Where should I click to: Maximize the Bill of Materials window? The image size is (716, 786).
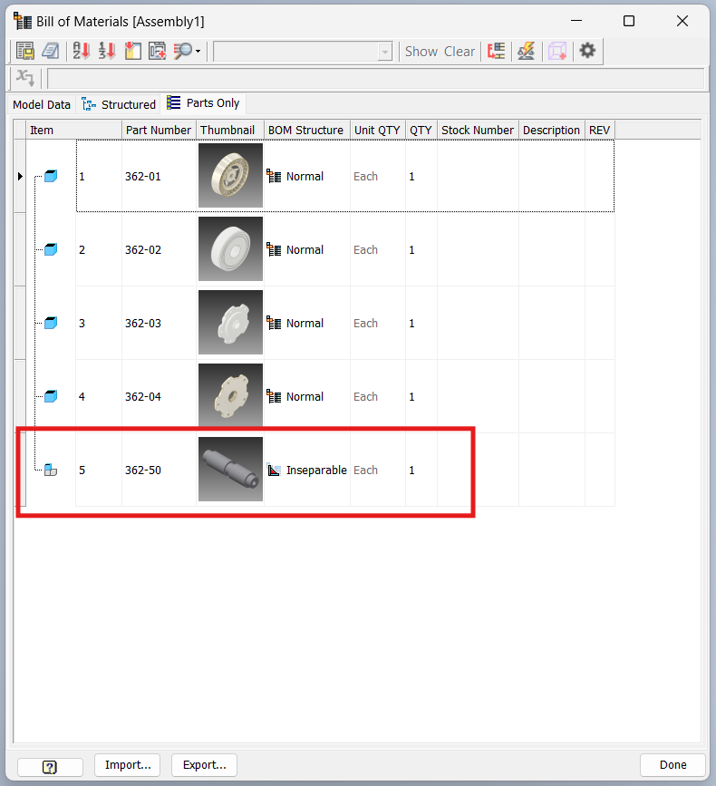[629, 21]
